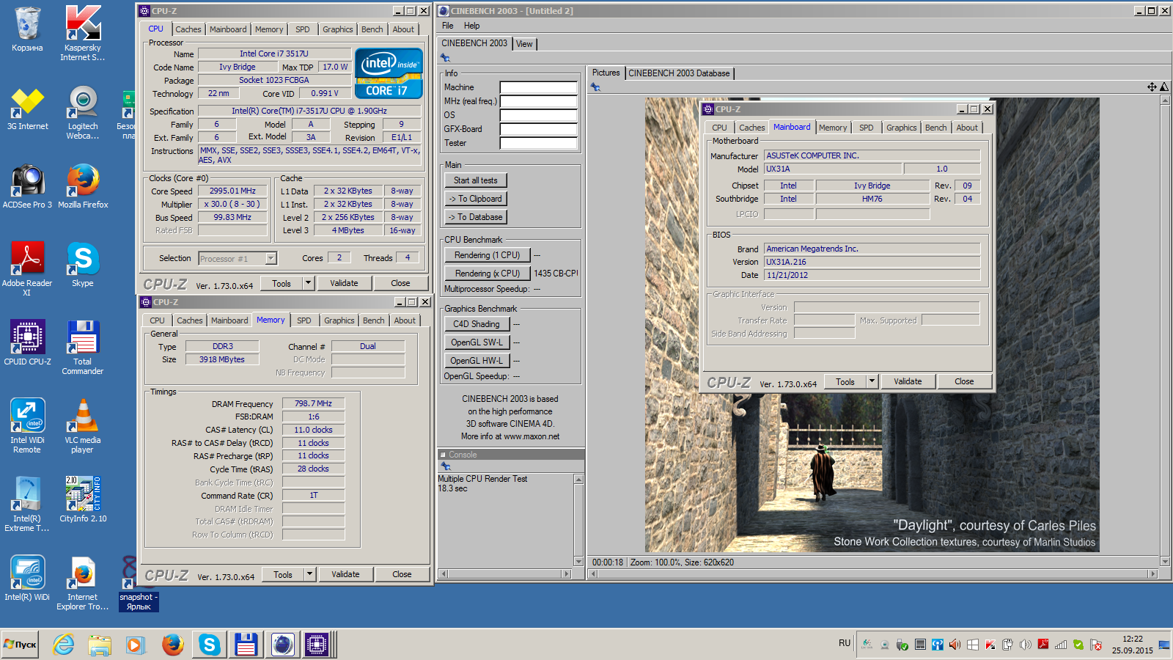Screen dimensions: 1173x660
Task: Launch Kaspersky Internet Security desktop shortcut
Action: tap(83, 33)
